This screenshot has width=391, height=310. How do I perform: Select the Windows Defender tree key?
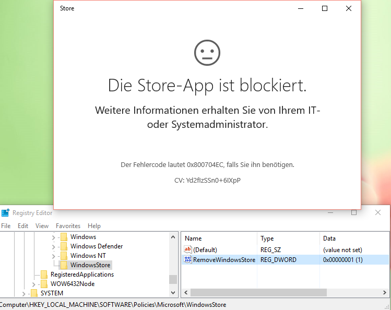click(x=97, y=246)
